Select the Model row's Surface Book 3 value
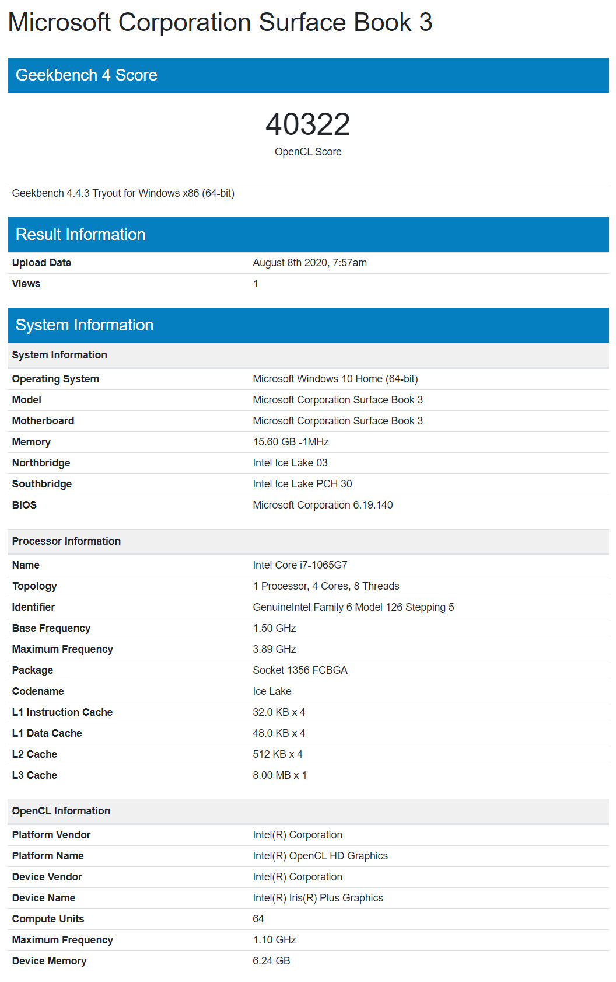The width and height of the screenshot is (616, 982). (338, 400)
